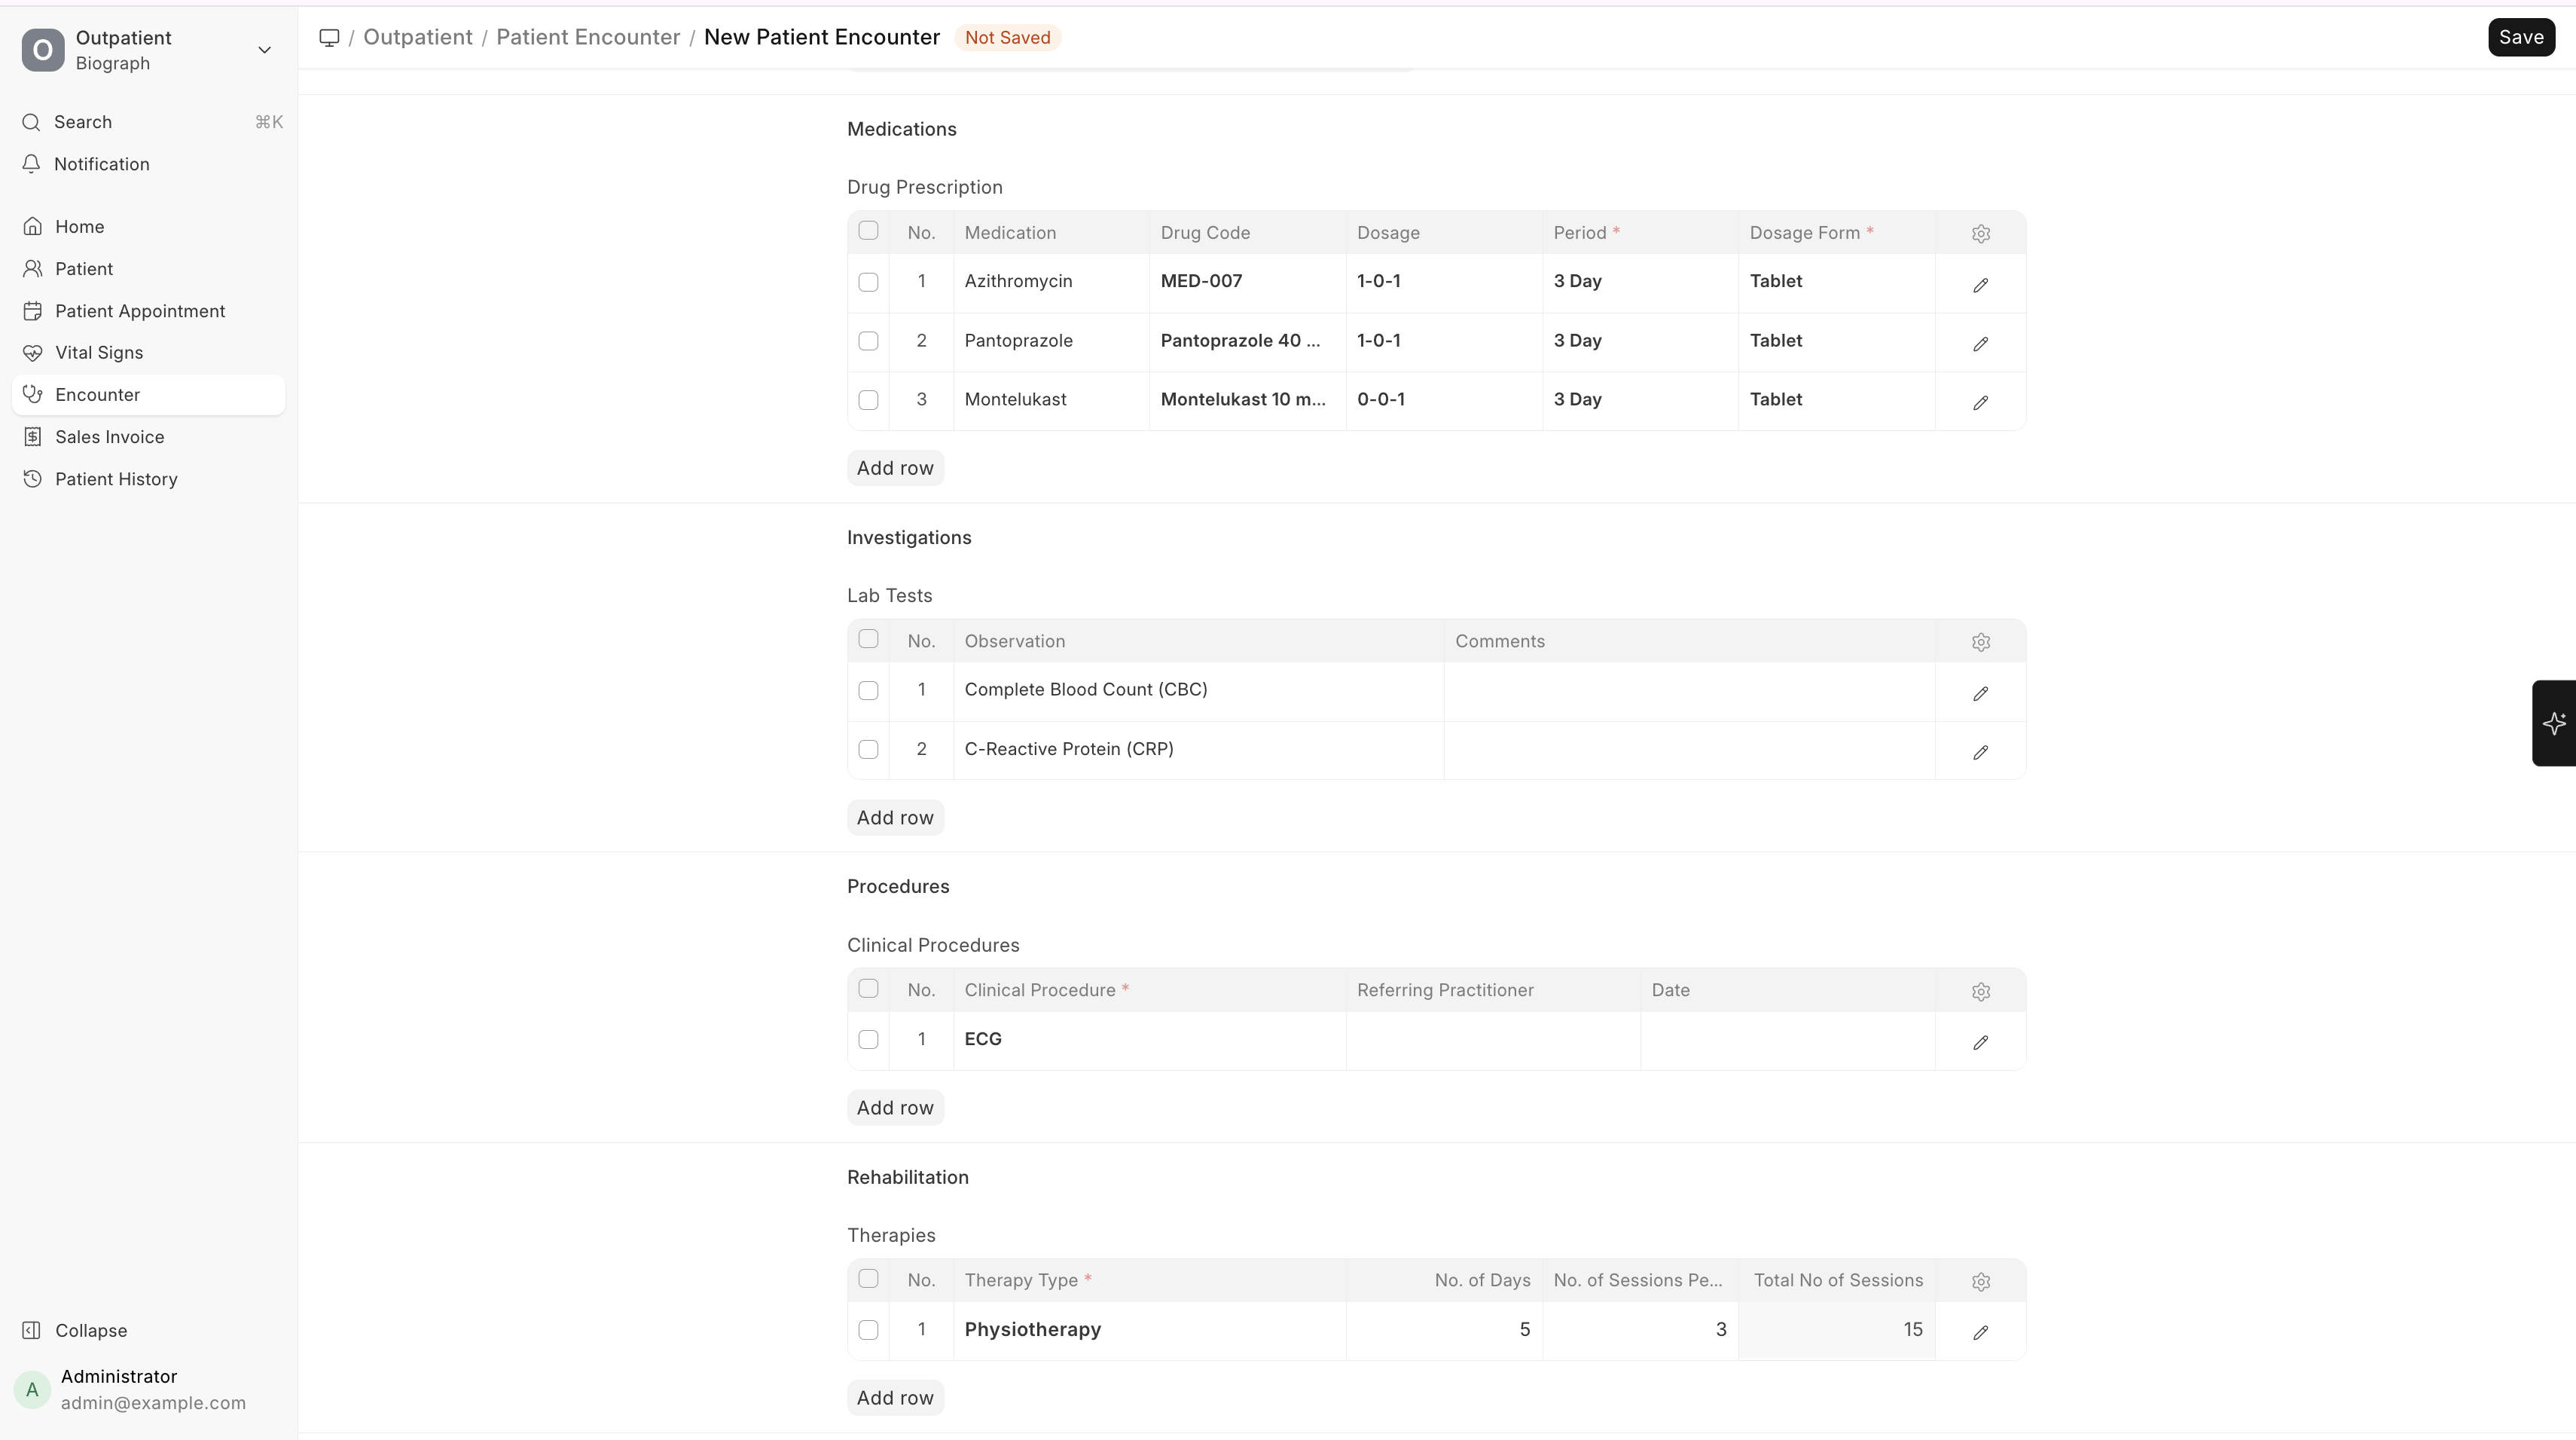The height and width of the screenshot is (1440, 2576).
Task: Go to Vital Signs in sidebar
Action: click(x=99, y=352)
